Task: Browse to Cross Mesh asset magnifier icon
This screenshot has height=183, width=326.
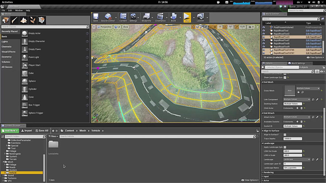Action: click(302, 92)
